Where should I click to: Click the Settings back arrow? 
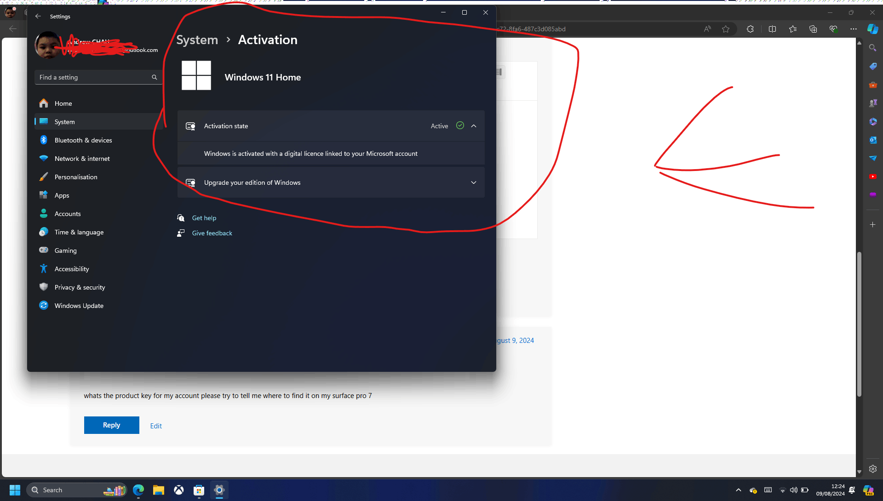38,16
